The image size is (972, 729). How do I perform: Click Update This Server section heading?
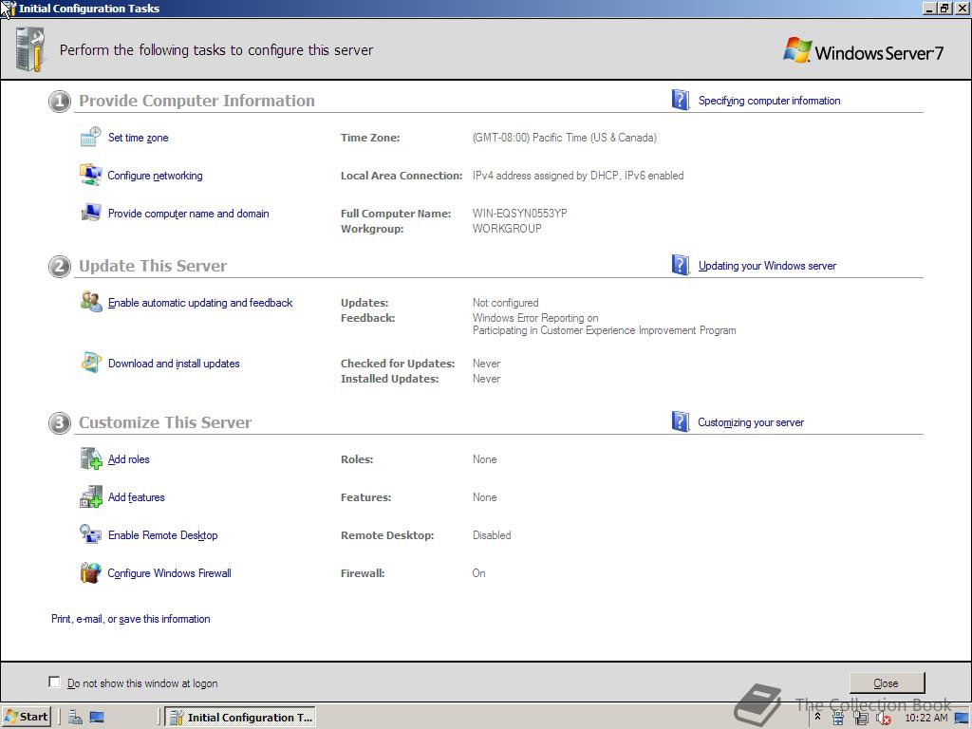coord(153,266)
